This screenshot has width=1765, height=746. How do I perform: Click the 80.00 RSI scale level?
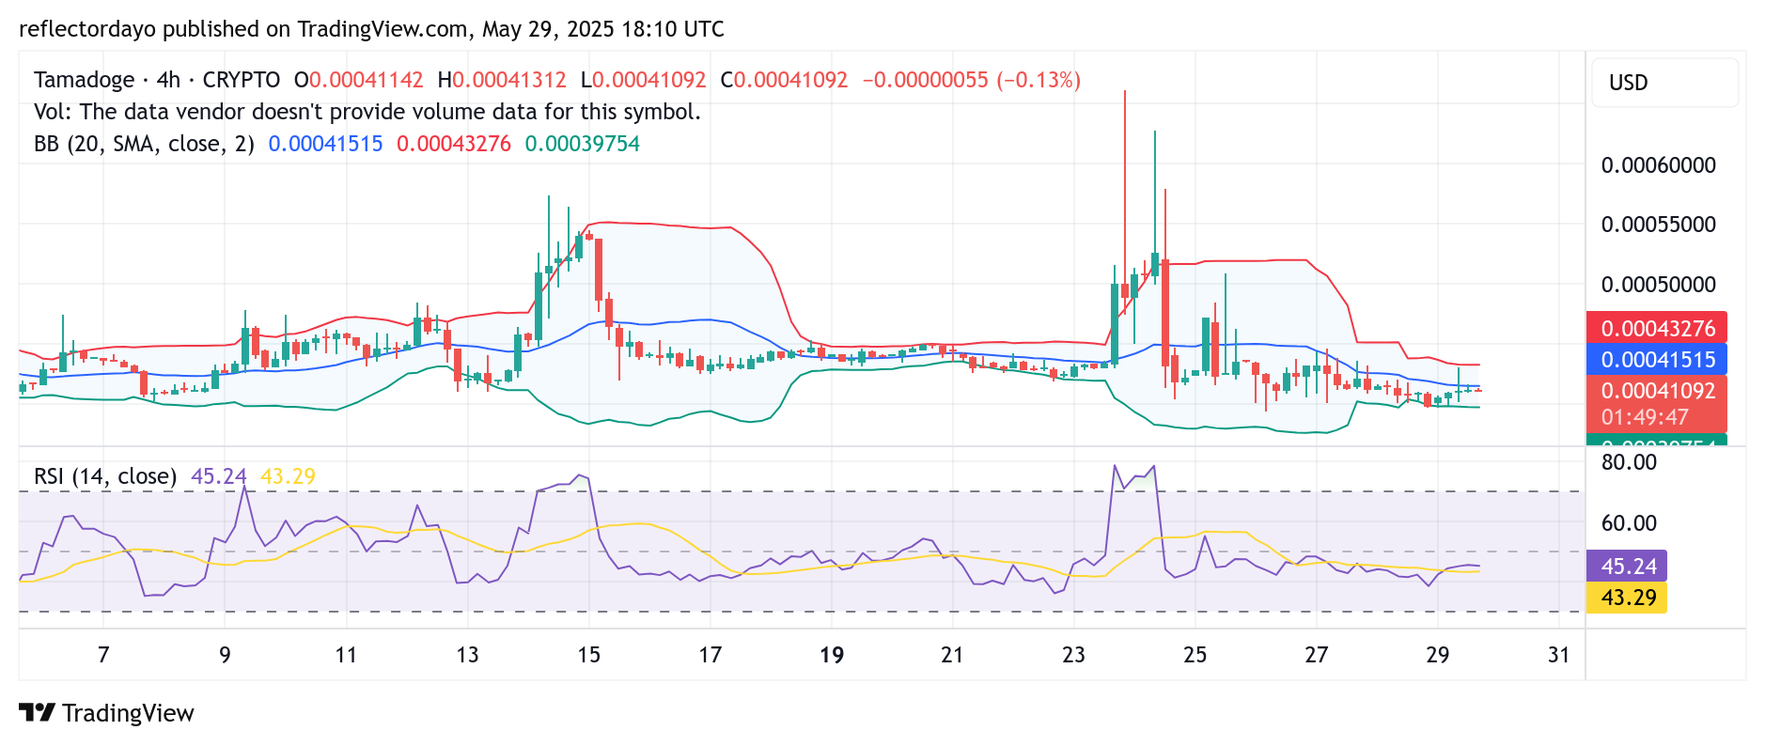pos(1629,462)
